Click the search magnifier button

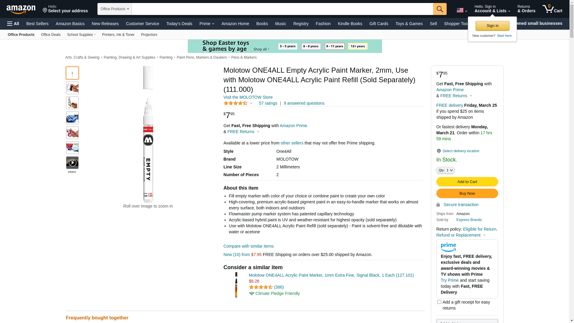point(440,9)
